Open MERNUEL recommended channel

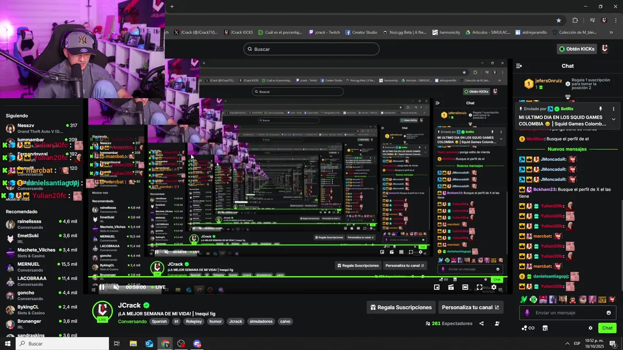click(x=41, y=267)
